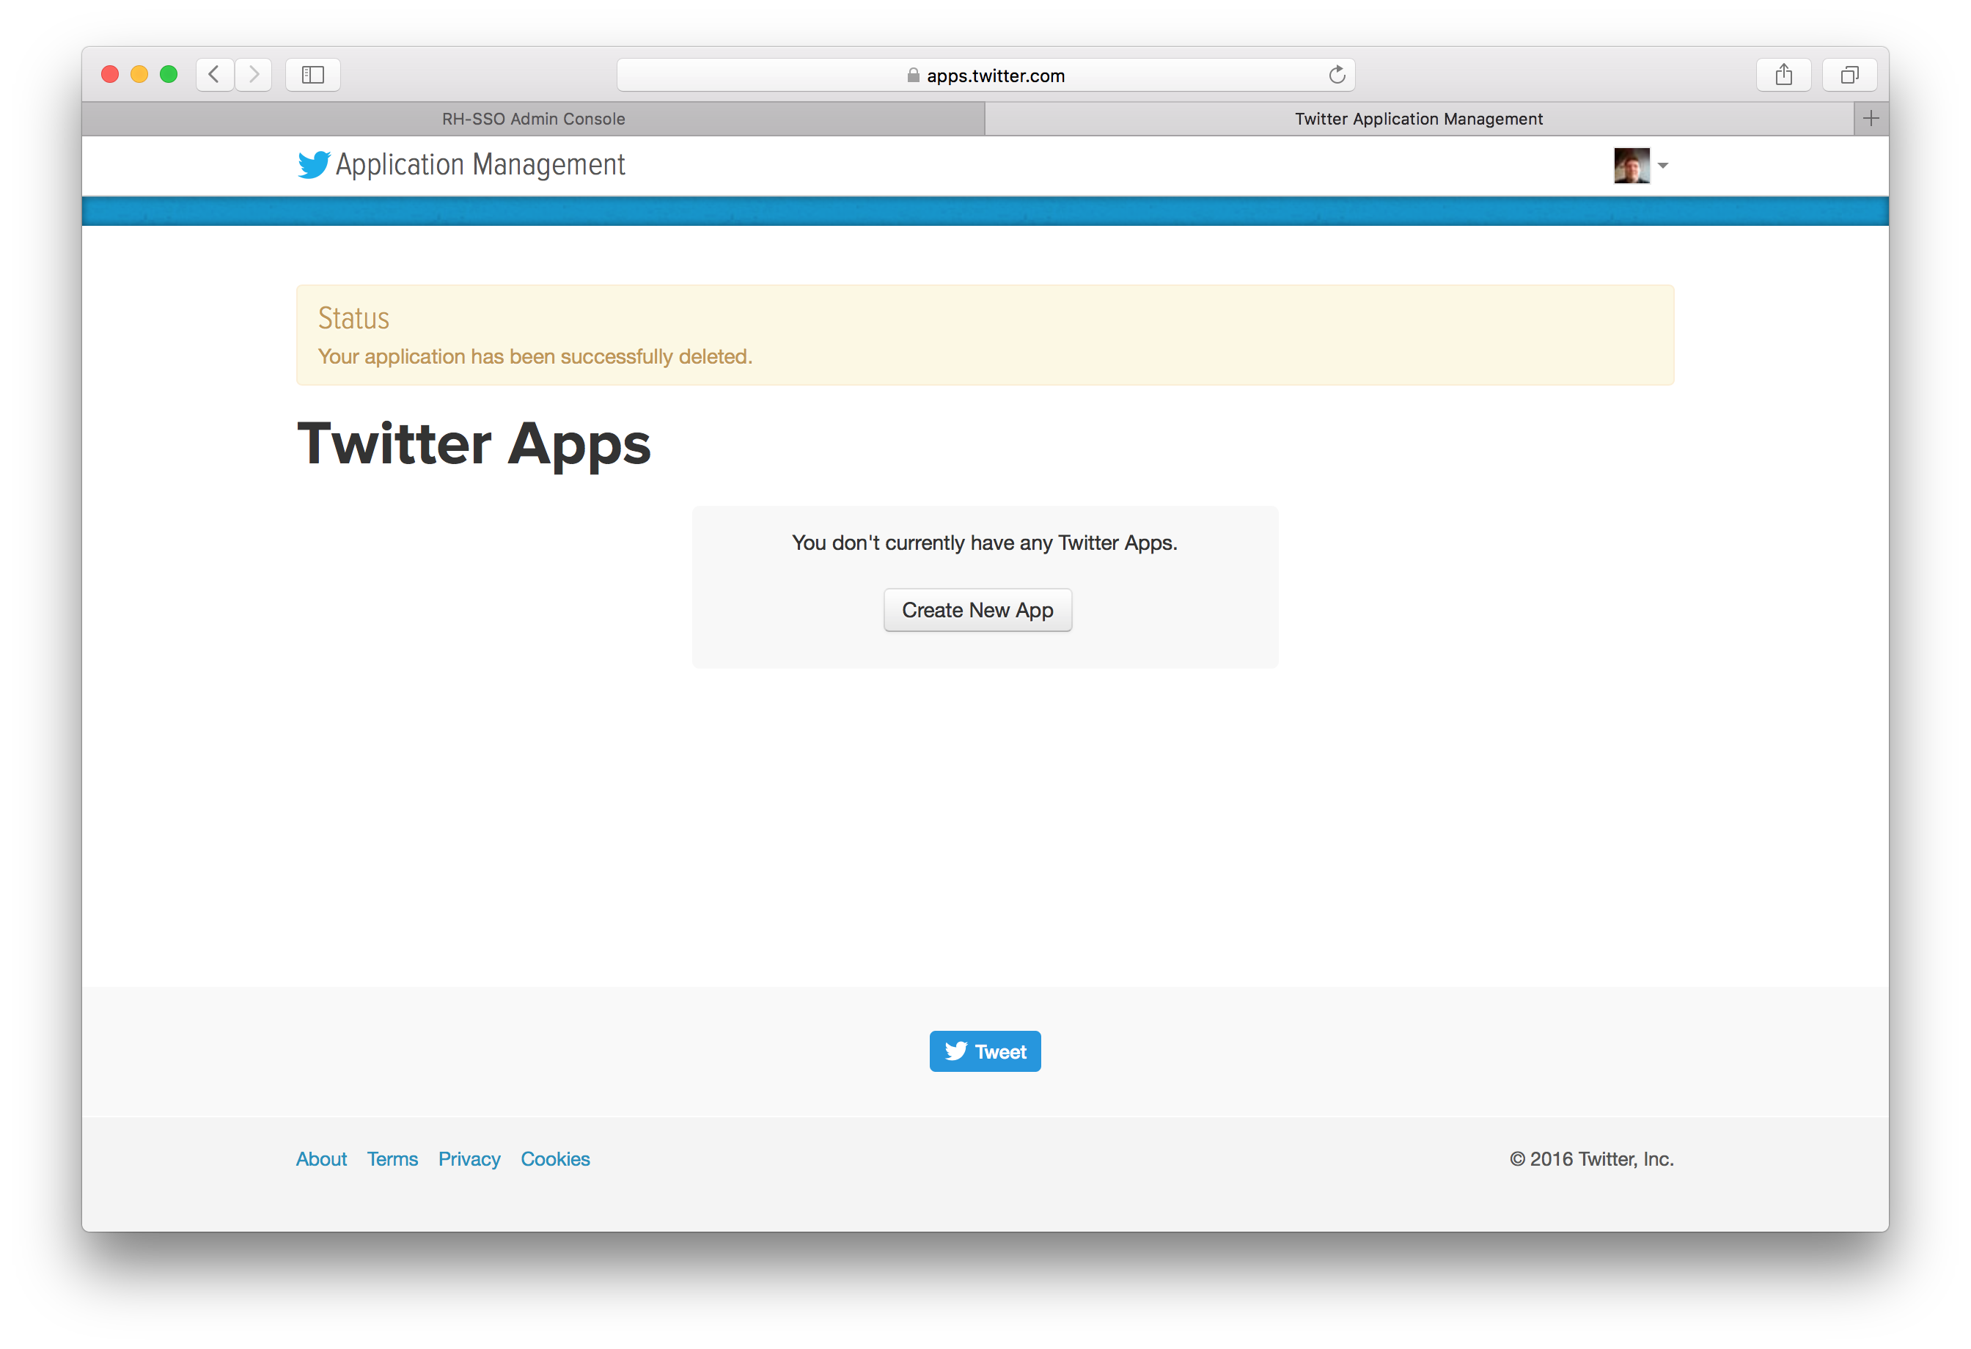Screen dimensions: 1971x1349
Task: Switch to the RH-SSO Admin Console tab
Action: click(534, 119)
